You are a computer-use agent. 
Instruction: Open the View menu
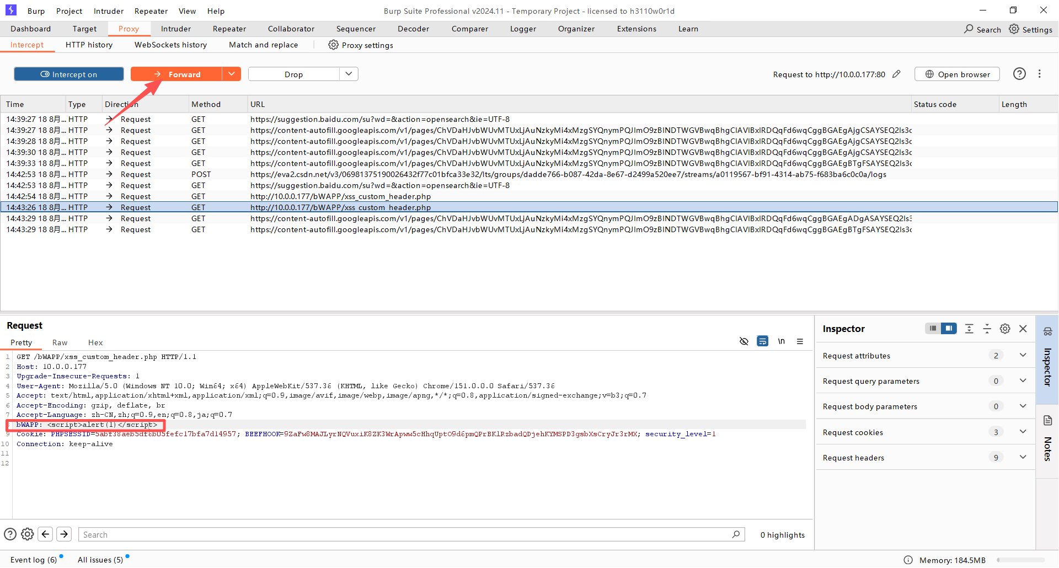pyautogui.click(x=188, y=11)
